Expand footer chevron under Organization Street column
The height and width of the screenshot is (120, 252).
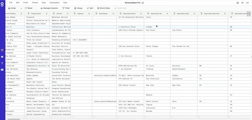(118, 117)
